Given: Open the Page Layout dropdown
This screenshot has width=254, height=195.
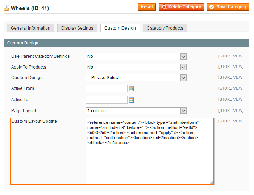Looking at the screenshot, I should click(x=136, y=111).
